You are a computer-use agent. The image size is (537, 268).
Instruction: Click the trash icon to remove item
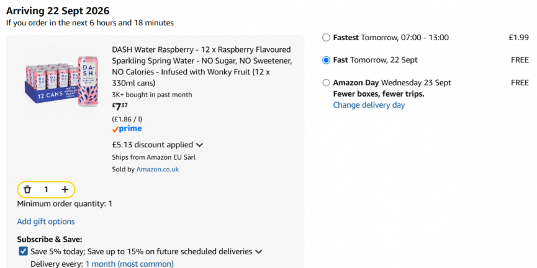(x=27, y=189)
